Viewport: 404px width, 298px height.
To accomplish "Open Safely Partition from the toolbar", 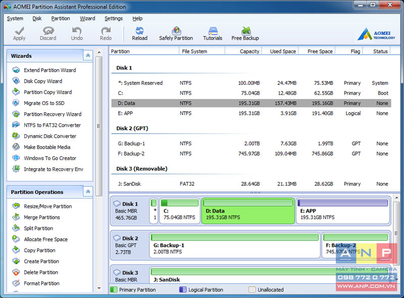I will pyautogui.click(x=176, y=34).
